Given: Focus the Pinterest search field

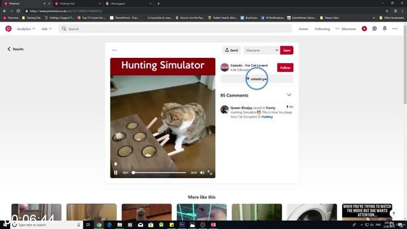Looking at the screenshot, I should tap(176, 29).
